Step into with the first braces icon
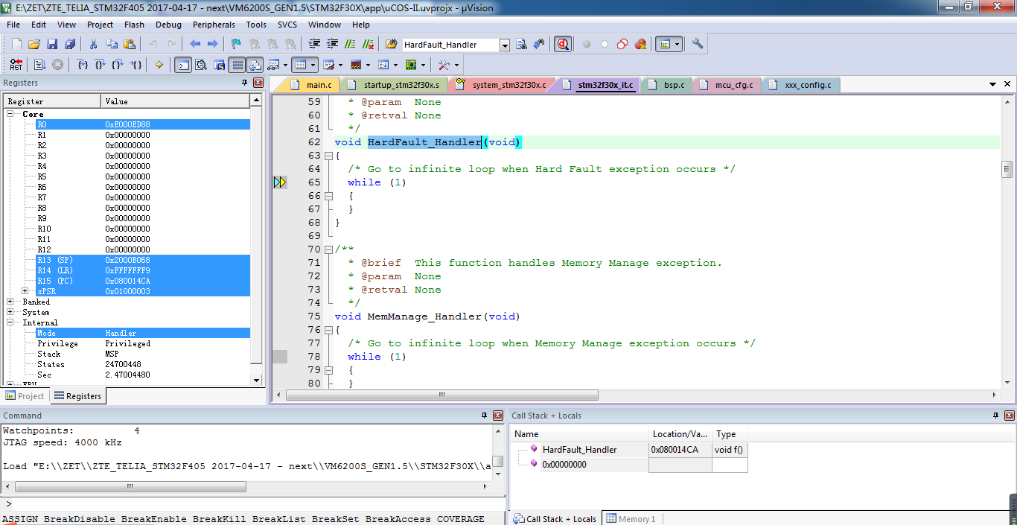The height and width of the screenshot is (525, 1017). pos(83,65)
